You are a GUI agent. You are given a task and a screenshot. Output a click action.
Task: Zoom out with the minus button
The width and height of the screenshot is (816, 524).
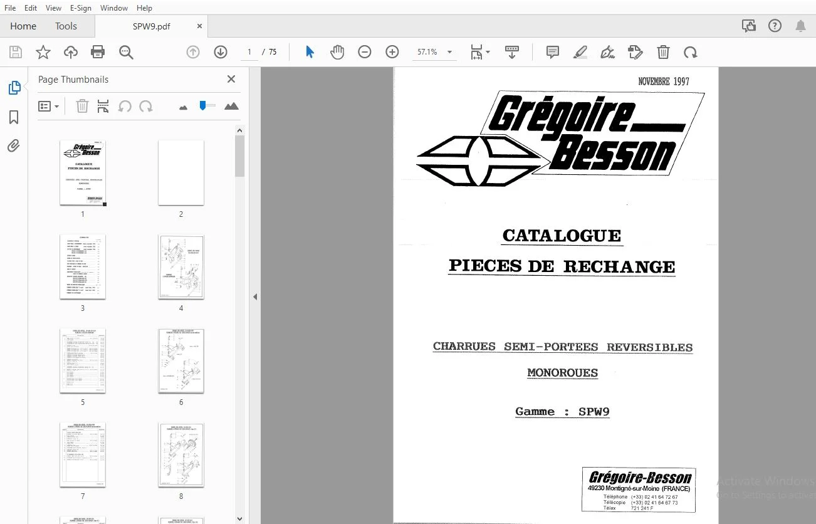pyautogui.click(x=365, y=52)
